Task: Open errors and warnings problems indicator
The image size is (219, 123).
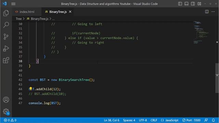Action: [x=10, y=120]
